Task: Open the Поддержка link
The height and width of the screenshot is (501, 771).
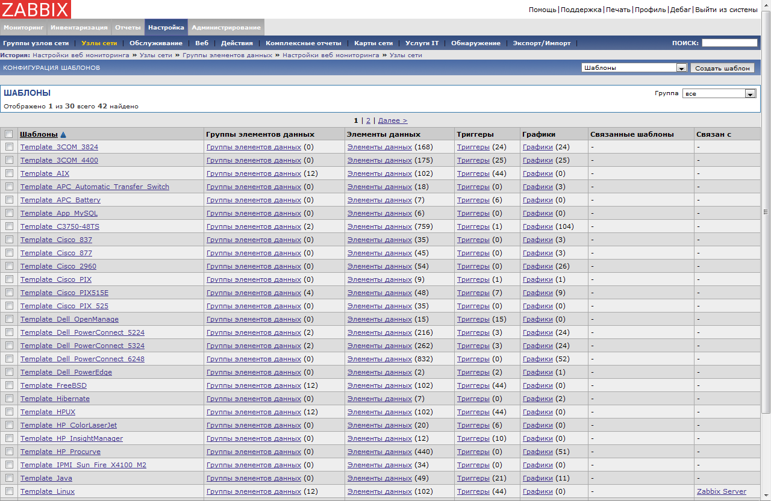Action: pyautogui.click(x=581, y=10)
